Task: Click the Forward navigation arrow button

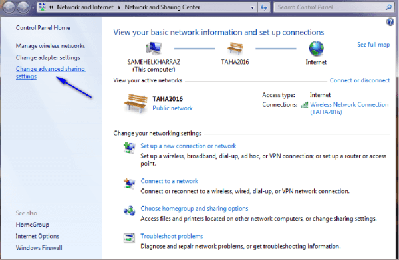Action: [23, 7]
